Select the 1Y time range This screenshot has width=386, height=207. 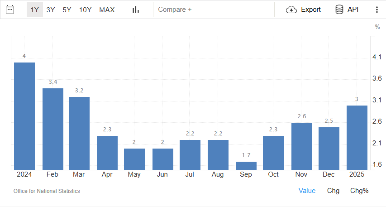pos(34,10)
